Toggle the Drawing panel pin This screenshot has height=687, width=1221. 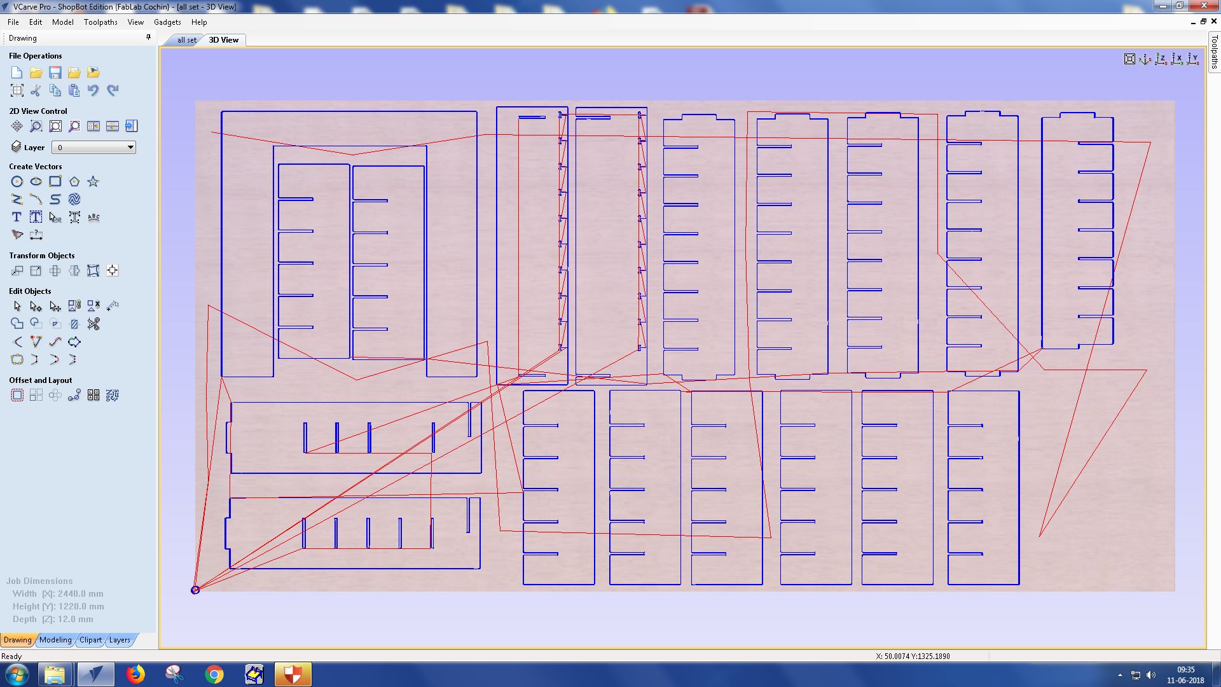tap(148, 38)
